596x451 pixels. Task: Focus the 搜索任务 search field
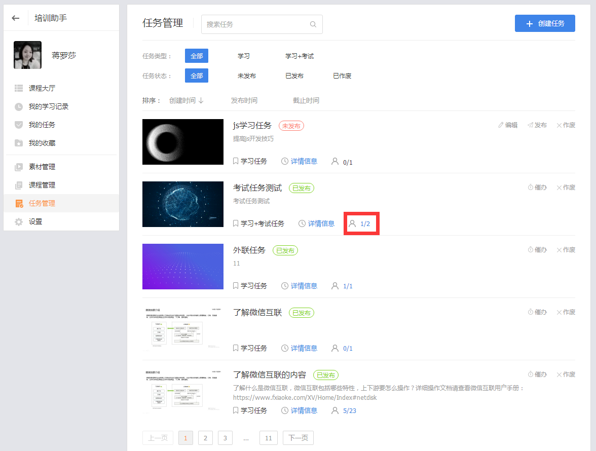click(262, 24)
